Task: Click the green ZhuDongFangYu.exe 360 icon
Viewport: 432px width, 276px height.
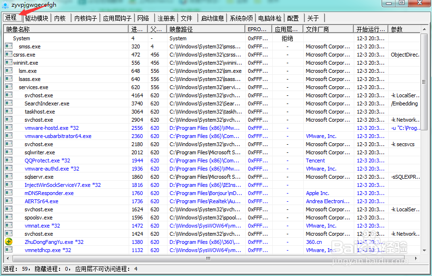Action: click(x=9, y=241)
